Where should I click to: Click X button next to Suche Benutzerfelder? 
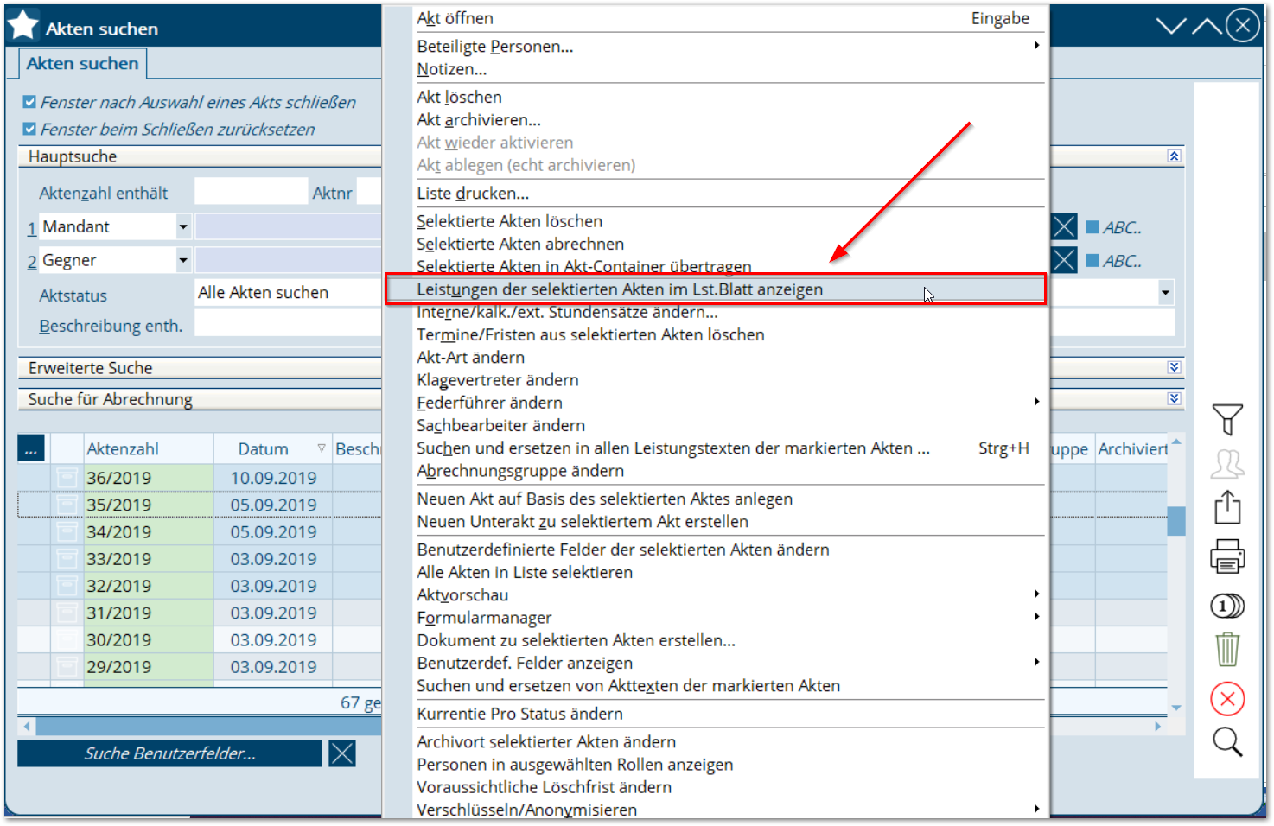(x=342, y=753)
